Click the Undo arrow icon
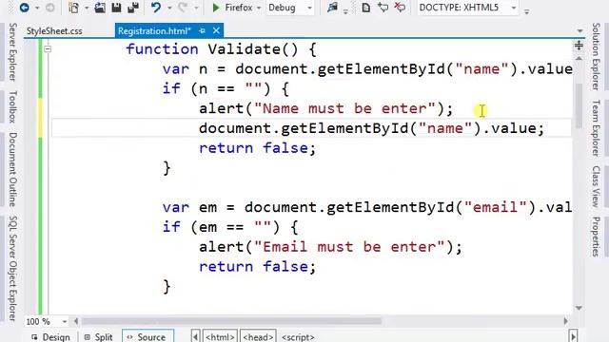The width and height of the screenshot is (609, 342). click(x=156, y=8)
